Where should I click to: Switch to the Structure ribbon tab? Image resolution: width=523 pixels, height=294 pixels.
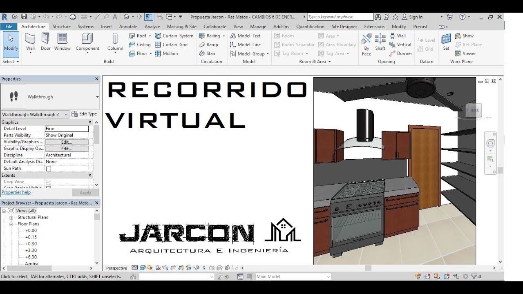coord(62,27)
